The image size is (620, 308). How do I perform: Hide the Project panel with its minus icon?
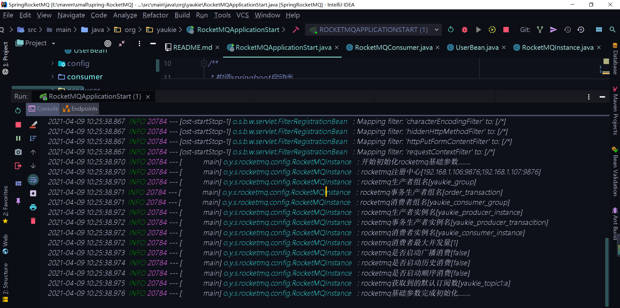[153, 43]
